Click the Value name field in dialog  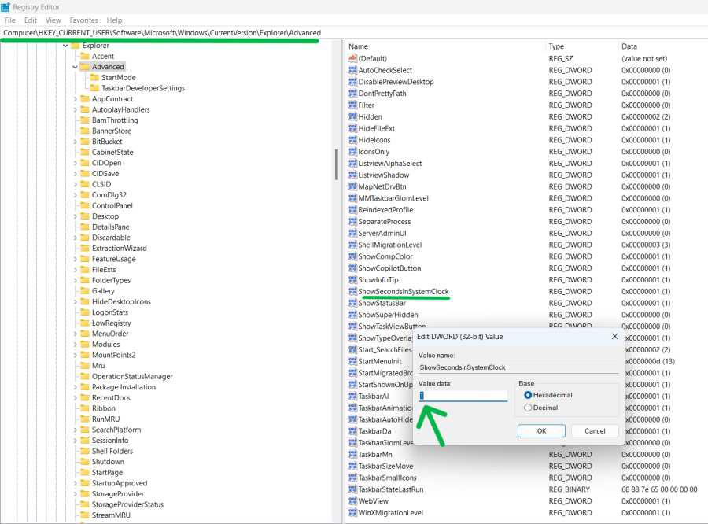tap(518, 367)
